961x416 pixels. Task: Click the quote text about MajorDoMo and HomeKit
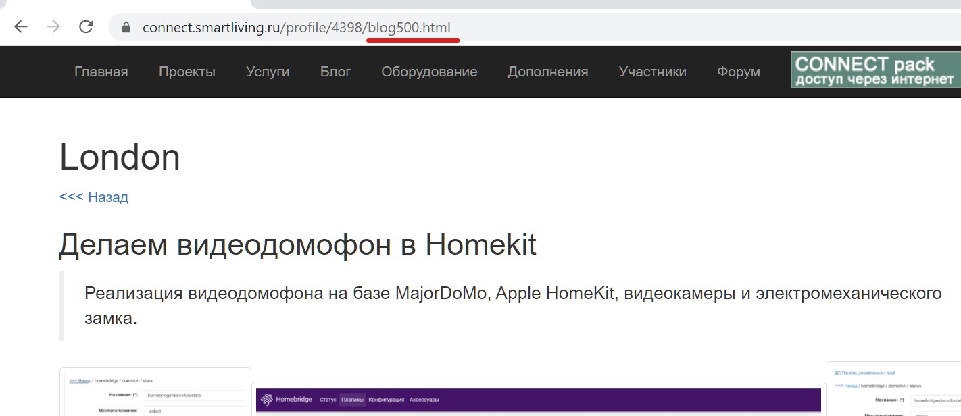pyautogui.click(x=513, y=306)
